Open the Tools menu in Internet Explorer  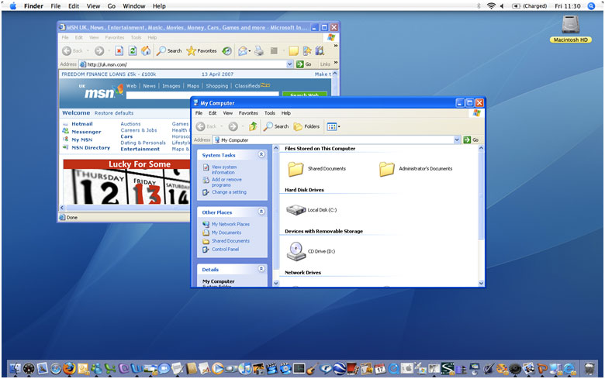pos(136,37)
